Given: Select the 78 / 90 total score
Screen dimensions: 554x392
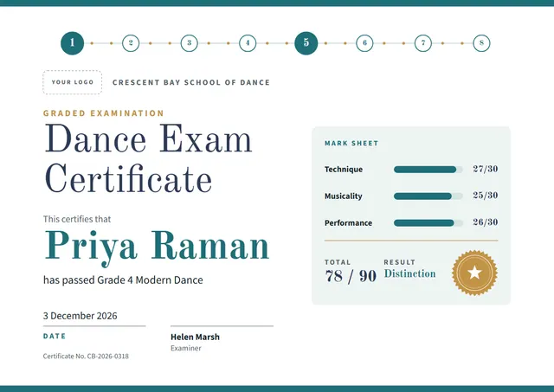Looking at the screenshot, I should (351, 276).
